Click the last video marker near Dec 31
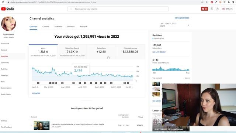Screen dimensions: 236x133 128,83
